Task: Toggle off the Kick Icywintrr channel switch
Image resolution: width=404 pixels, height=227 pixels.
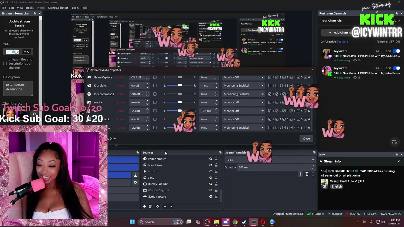Action: 396,68
